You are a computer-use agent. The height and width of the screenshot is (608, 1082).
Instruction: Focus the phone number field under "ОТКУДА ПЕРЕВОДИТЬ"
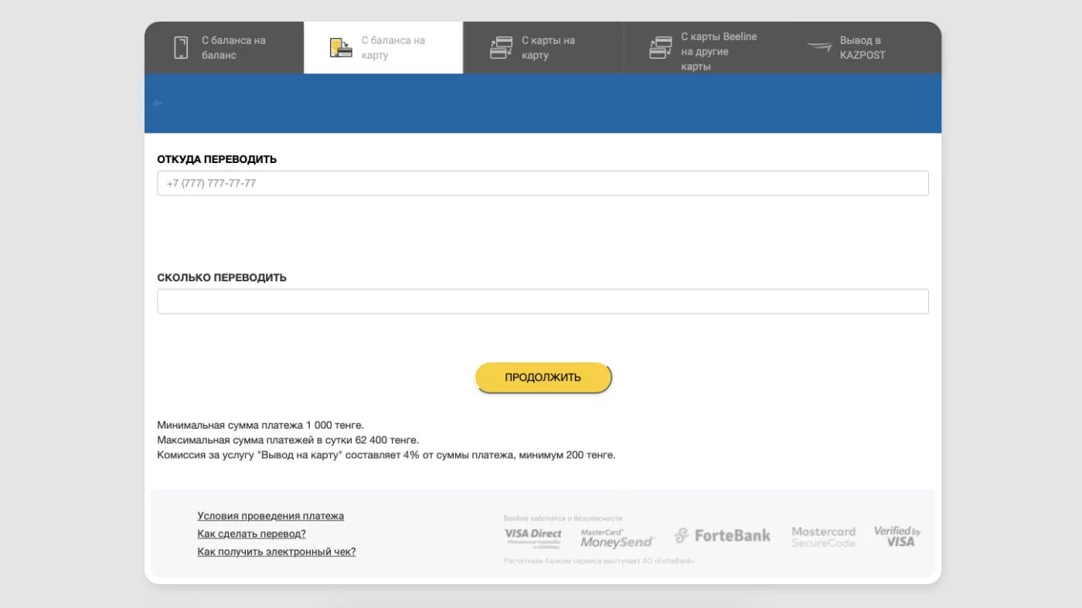(543, 183)
